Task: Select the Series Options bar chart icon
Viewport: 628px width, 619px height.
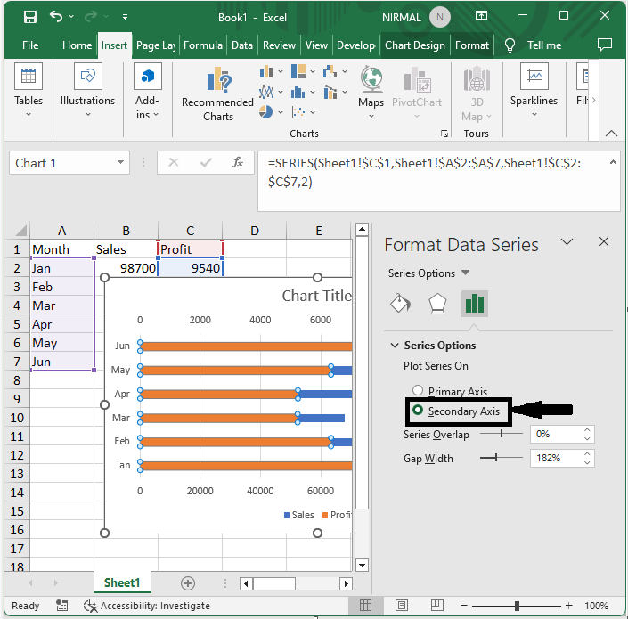Action: coord(474,304)
